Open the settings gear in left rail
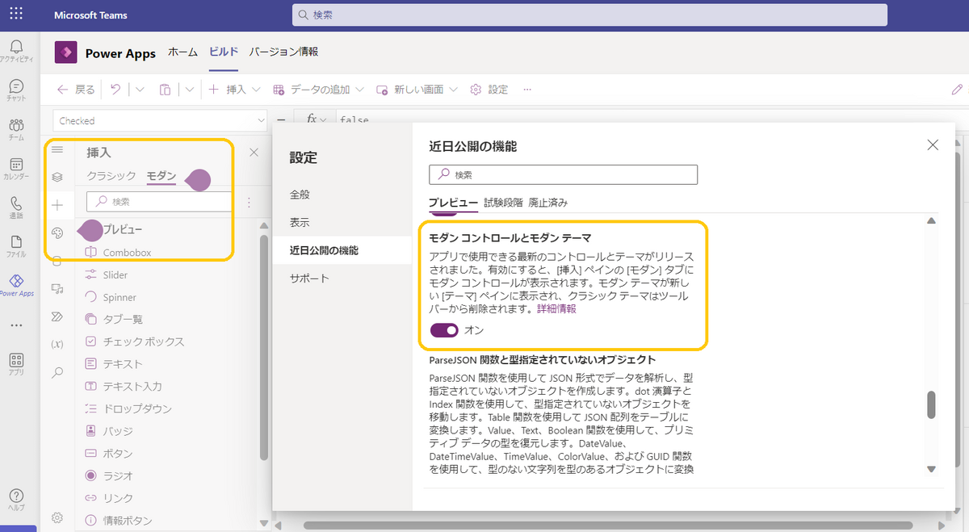The height and width of the screenshot is (532, 969). (57, 517)
